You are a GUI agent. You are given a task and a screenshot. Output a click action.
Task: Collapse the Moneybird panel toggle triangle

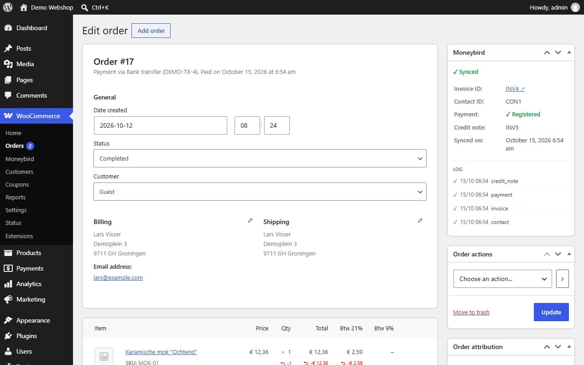569,52
